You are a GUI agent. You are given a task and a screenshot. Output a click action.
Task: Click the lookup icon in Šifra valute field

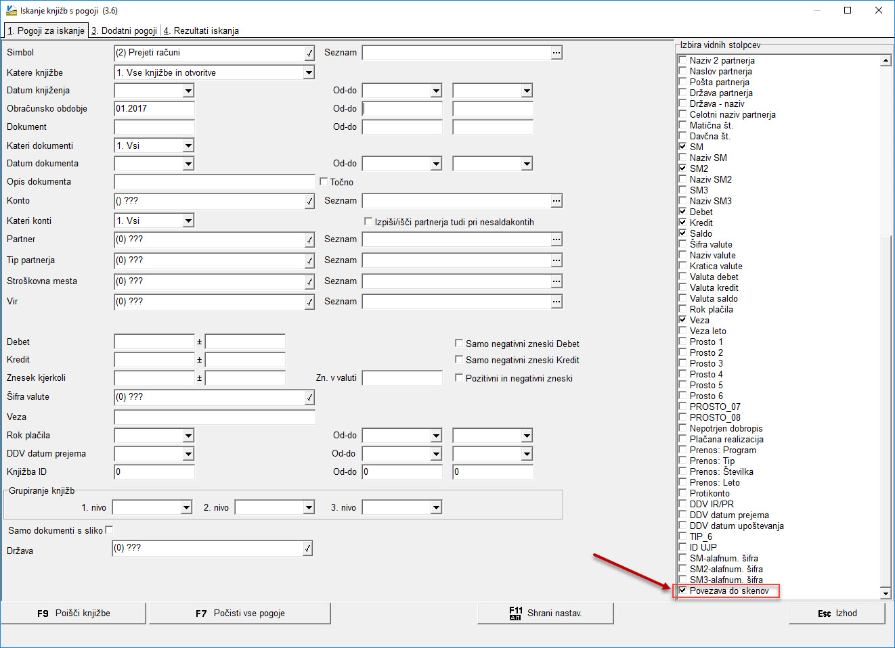point(309,397)
